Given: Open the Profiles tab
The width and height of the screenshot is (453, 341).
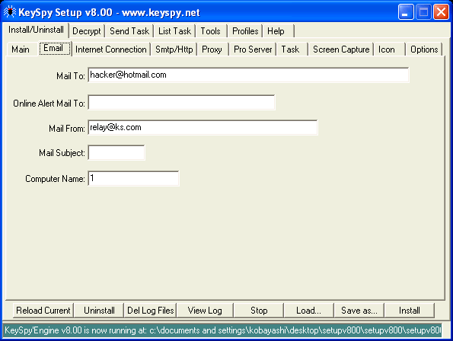Looking at the screenshot, I should (245, 31).
